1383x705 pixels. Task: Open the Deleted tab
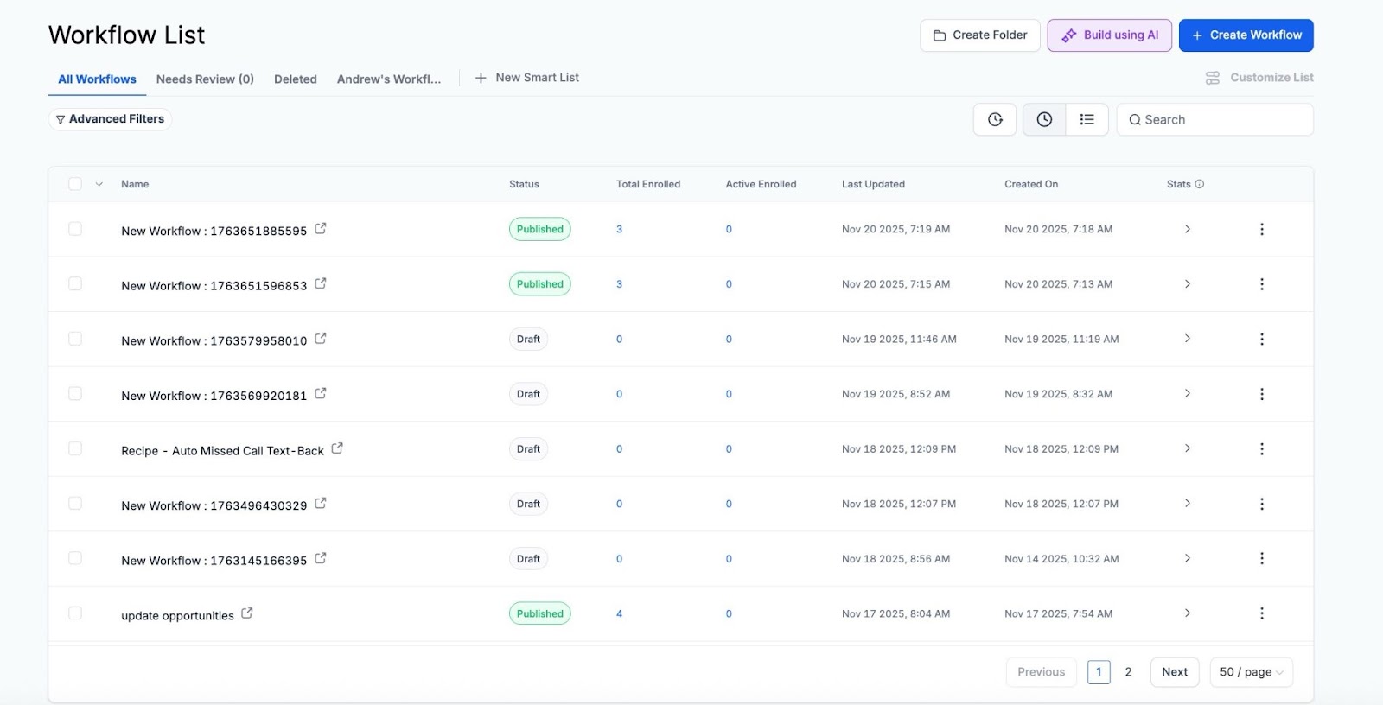coord(295,79)
